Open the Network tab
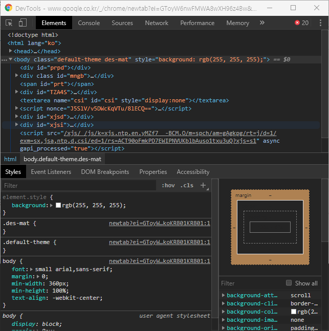The height and width of the screenshot is (331, 329). 157,23
